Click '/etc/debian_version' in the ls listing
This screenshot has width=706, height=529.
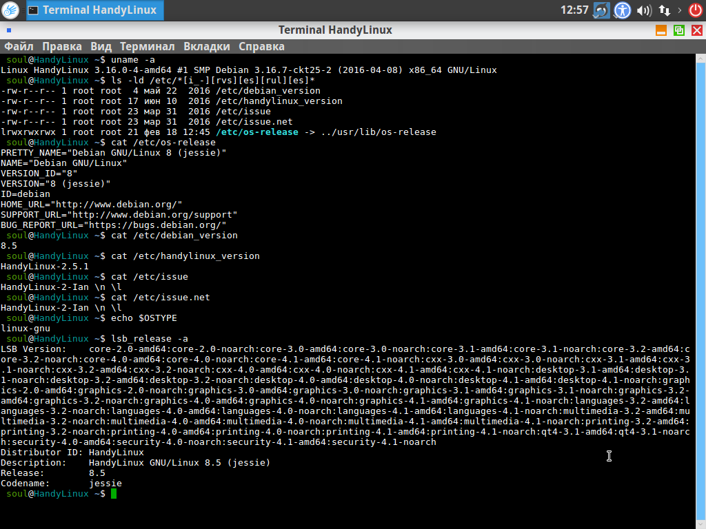click(x=268, y=91)
